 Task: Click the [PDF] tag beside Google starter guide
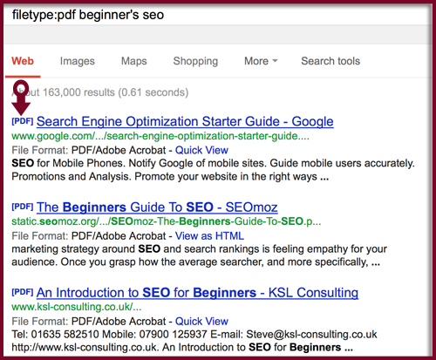[x=23, y=121]
